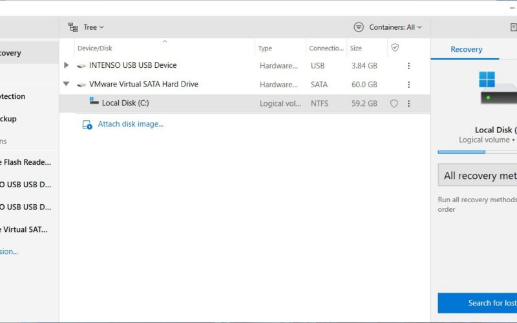Click the disk usage progress bar
Screen dimensions: 517x323
(x=478, y=152)
